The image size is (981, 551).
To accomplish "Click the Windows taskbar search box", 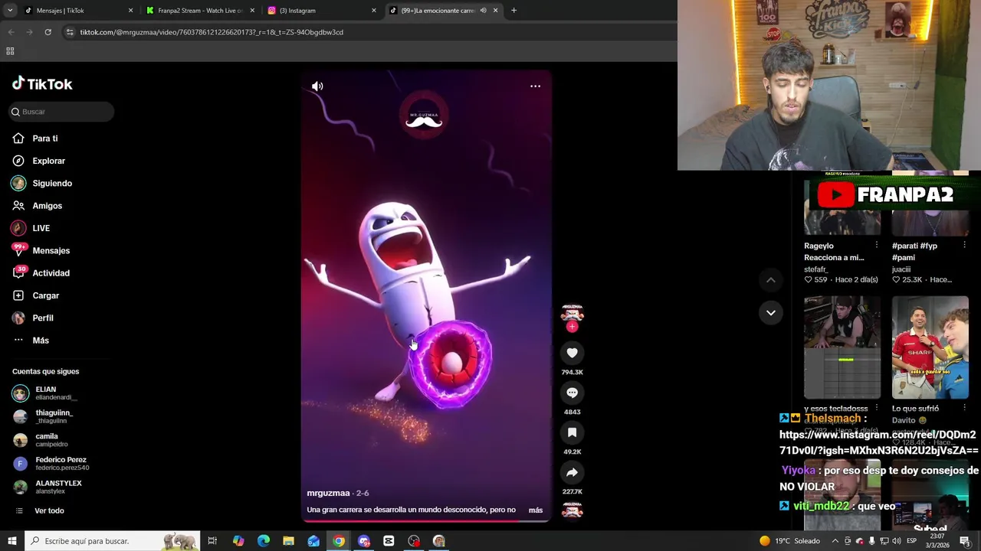I will (113, 541).
